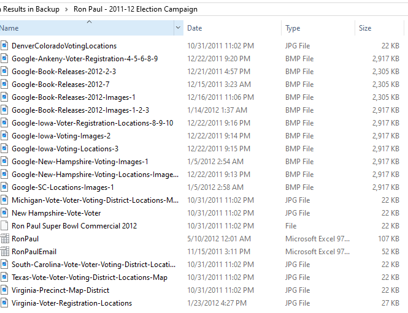Select file name New Hampshire-Vote-Voter
The height and width of the screenshot is (313, 408).
coord(56,213)
